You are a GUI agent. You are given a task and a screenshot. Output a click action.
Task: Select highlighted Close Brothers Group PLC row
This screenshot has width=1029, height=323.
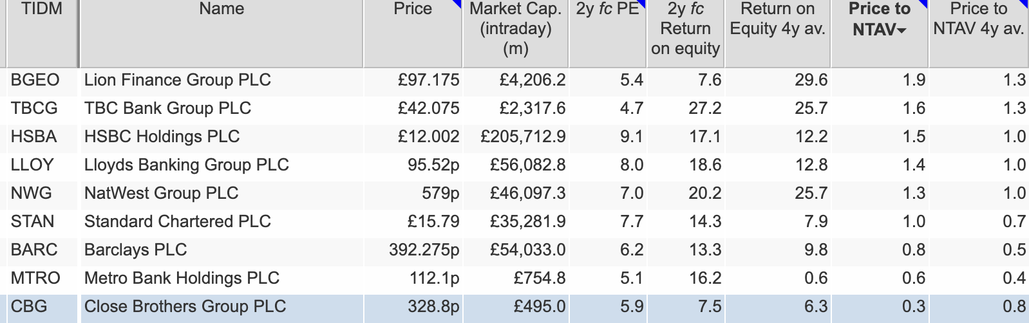coord(185,306)
